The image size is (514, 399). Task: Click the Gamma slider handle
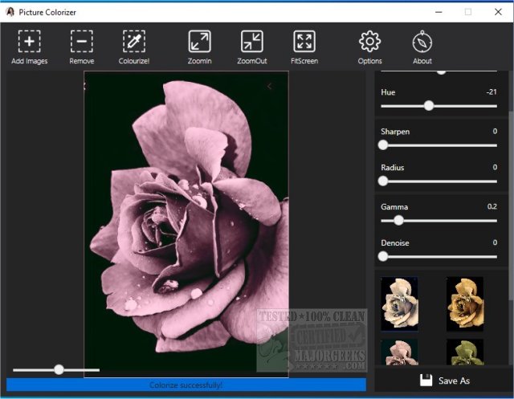[x=398, y=220]
